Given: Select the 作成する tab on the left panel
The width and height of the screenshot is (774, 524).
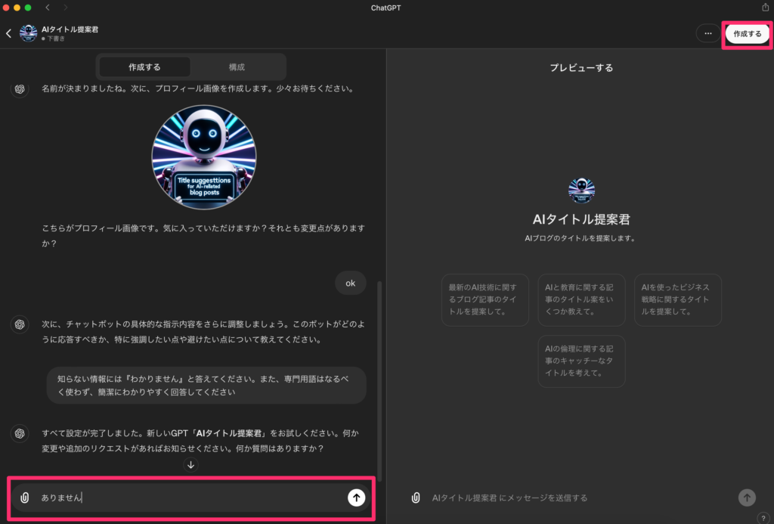Looking at the screenshot, I should 144,67.
